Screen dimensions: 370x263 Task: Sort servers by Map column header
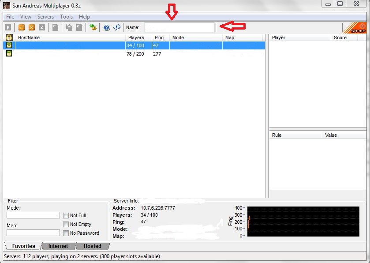[x=243, y=38]
